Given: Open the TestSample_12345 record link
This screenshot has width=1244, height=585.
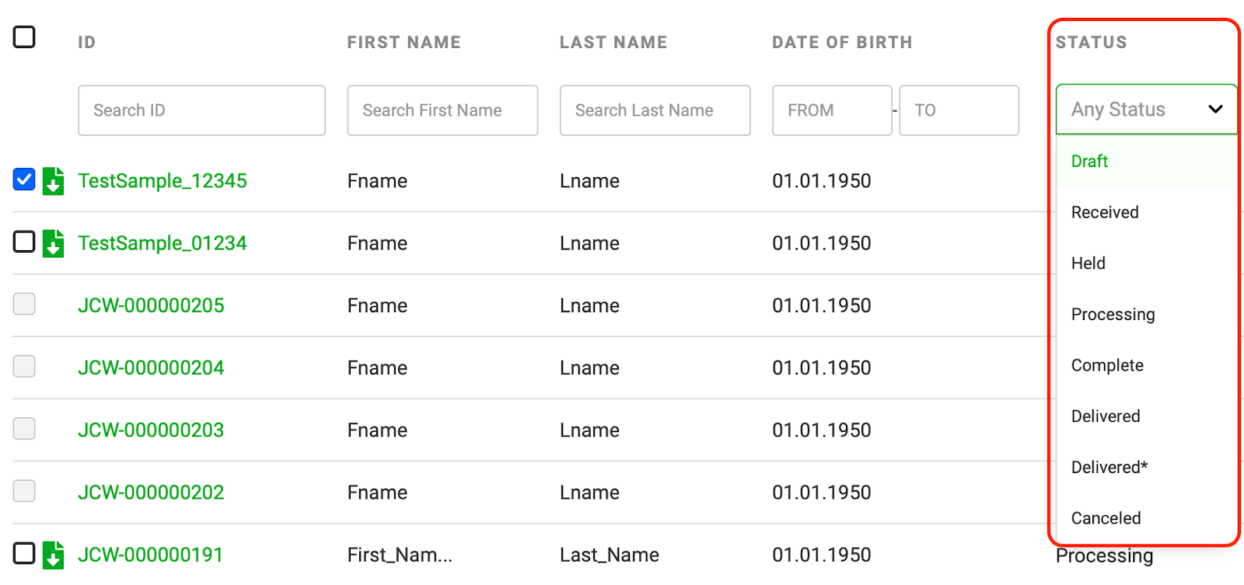Looking at the screenshot, I should (162, 181).
